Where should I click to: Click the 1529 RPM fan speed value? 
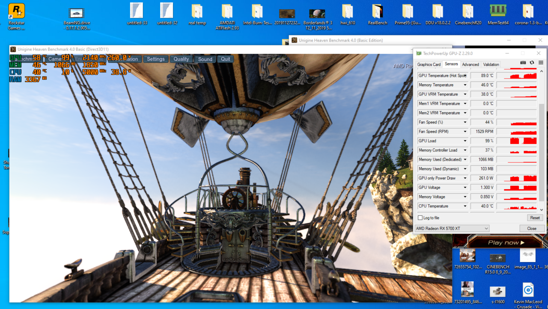point(482,132)
